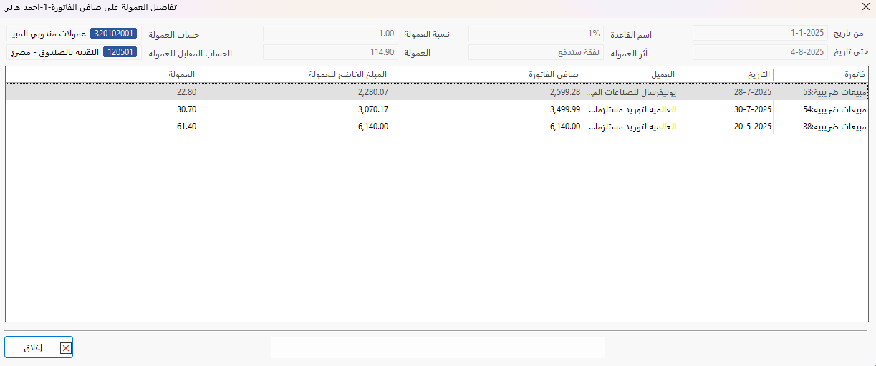Click the red X icon on إغلاق button
Image resolution: width=876 pixels, height=366 pixels.
pos(65,348)
